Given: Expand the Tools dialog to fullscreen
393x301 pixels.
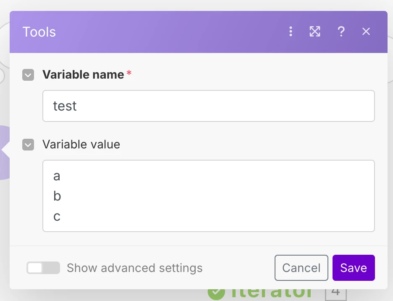Looking at the screenshot, I should point(315,32).
